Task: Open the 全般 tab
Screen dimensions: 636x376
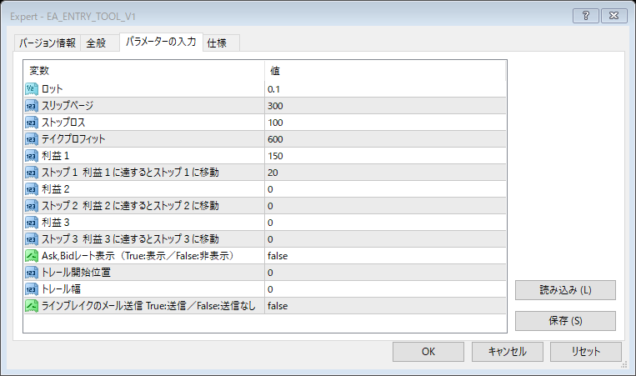Action: click(x=97, y=43)
